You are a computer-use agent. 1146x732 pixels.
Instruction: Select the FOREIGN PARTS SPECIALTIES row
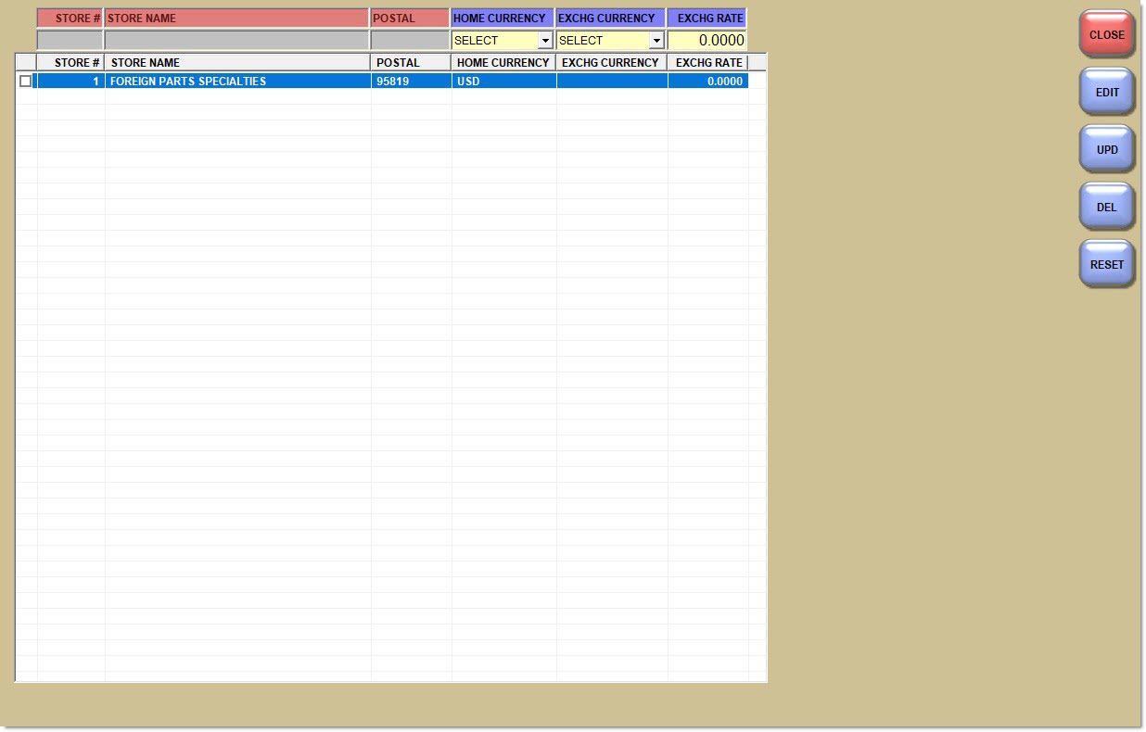(x=237, y=82)
